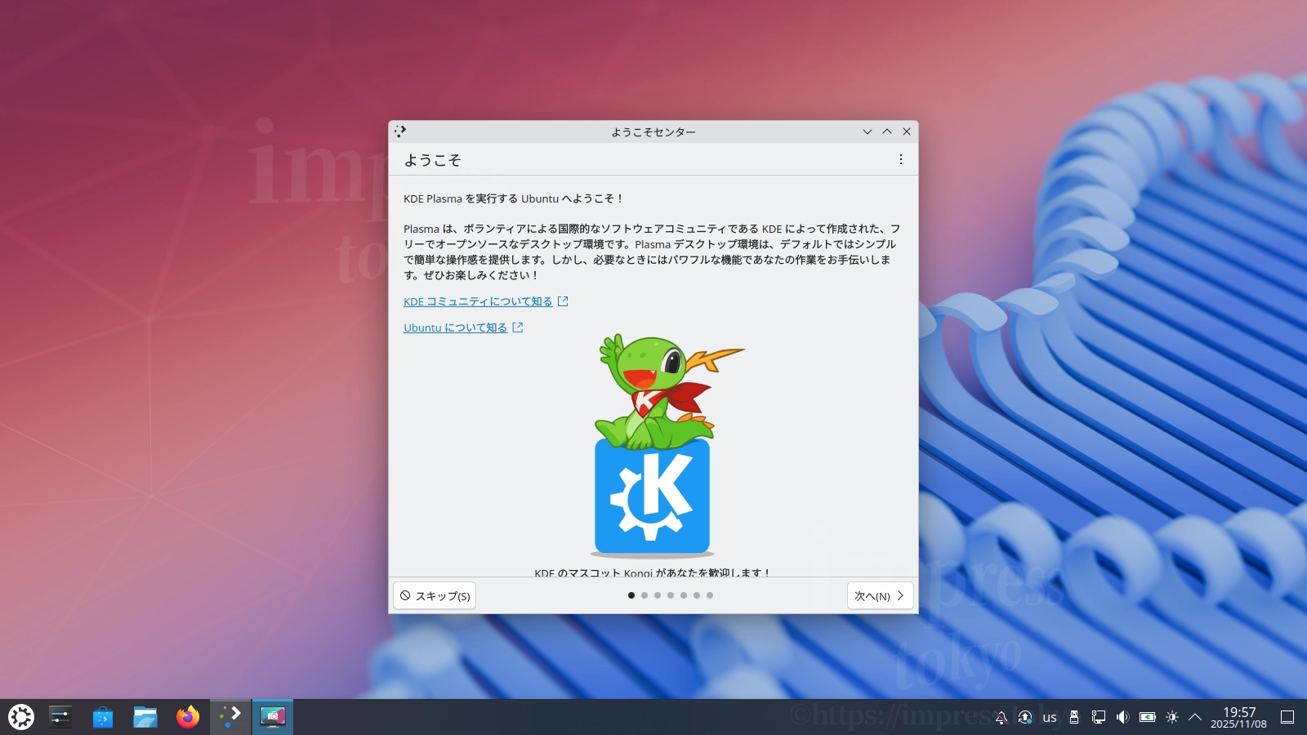The image size is (1307, 735).
Task: Expand hidden system tray icons
Action: pyautogui.click(x=1195, y=717)
